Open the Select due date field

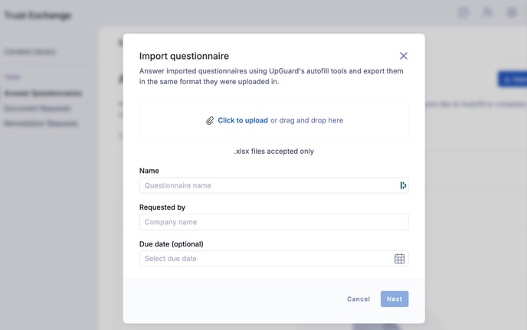click(274, 259)
